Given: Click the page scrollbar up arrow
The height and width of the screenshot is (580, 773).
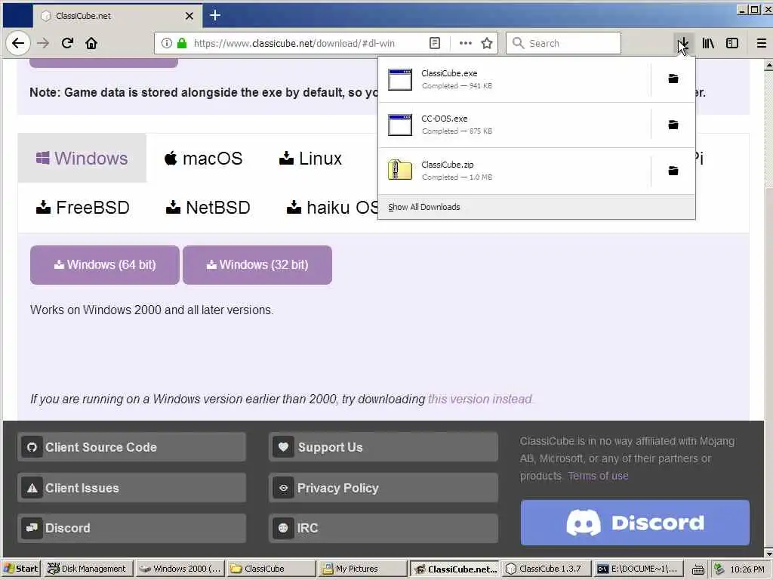Looking at the screenshot, I should tap(768, 65).
